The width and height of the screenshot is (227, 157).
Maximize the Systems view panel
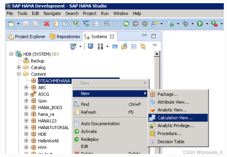(153, 36)
